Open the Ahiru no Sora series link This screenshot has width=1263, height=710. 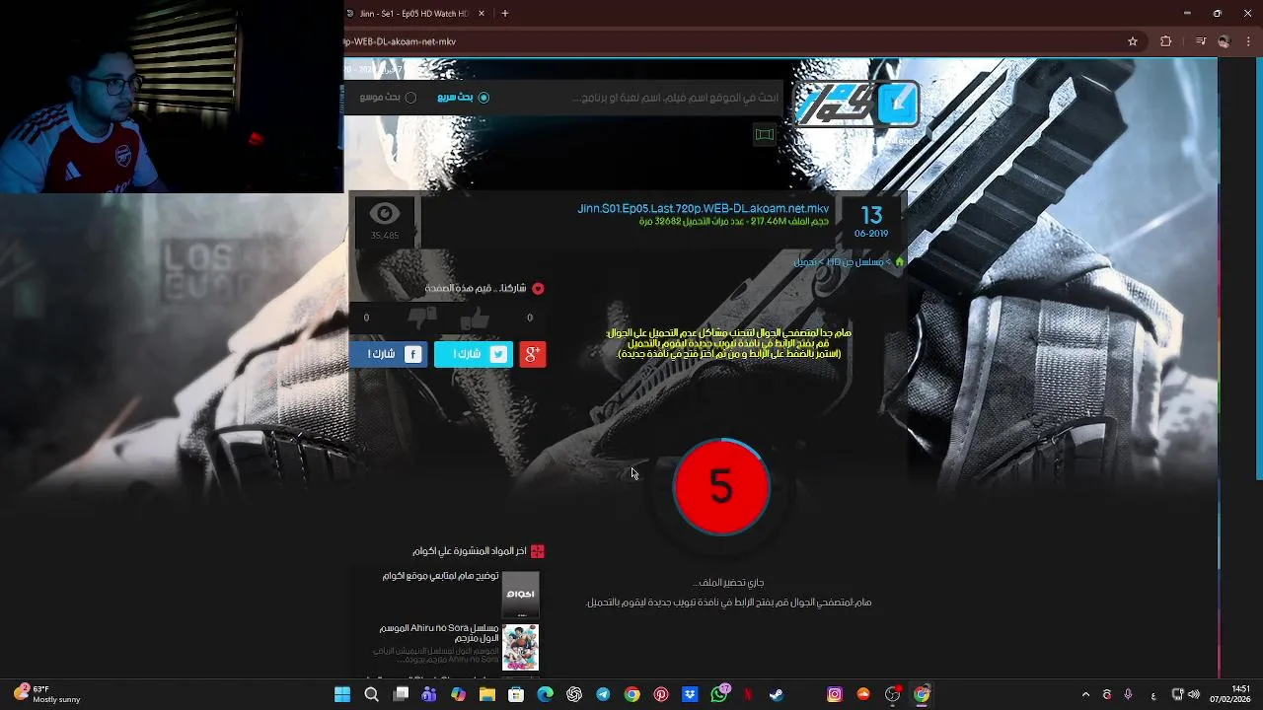(x=439, y=633)
